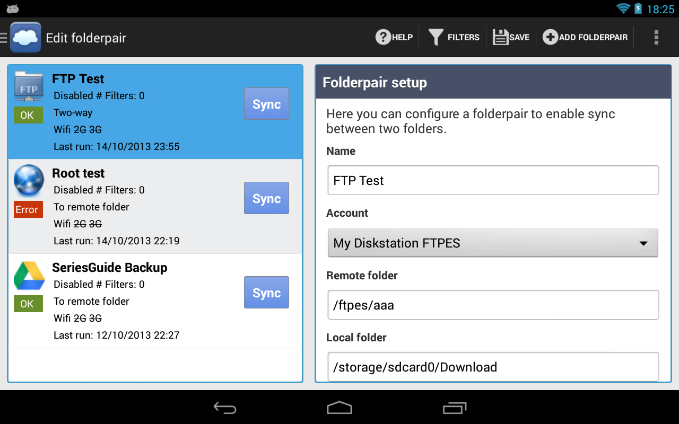679x424 pixels.
Task: Tap the Add Folderpair plus icon
Action: click(550, 37)
